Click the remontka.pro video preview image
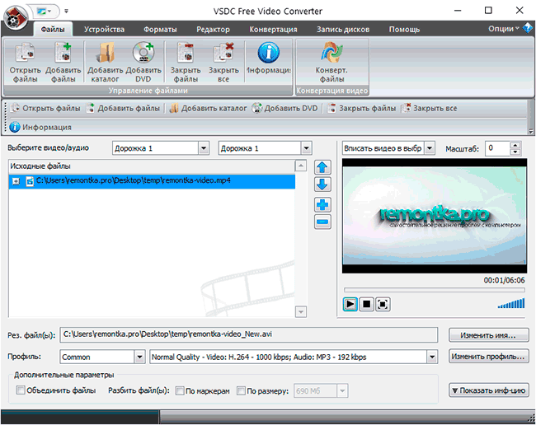 click(x=435, y=217)
